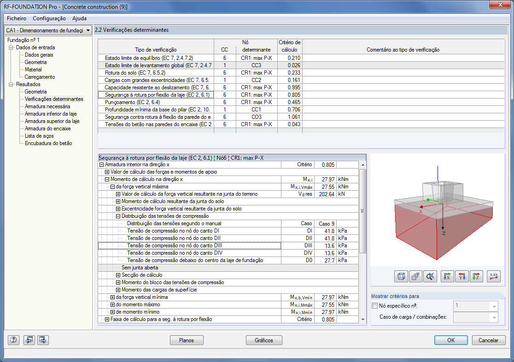Collapse the 'da força vertical máxima' row
Image resolution: width=514 pixels, height=362 pixels.
pyautogui.click(x=112, y=187)
